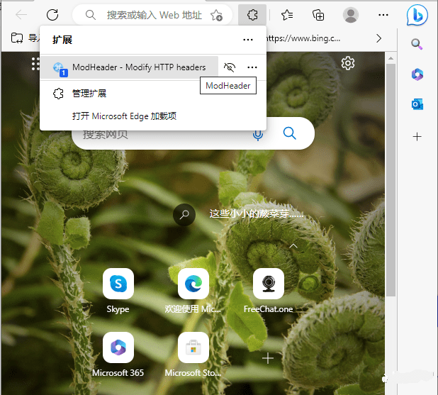
Task: Open ModHeader more actions ellipsis
Action: [252, 67]
